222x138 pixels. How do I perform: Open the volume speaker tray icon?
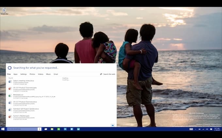click(207, 129)
